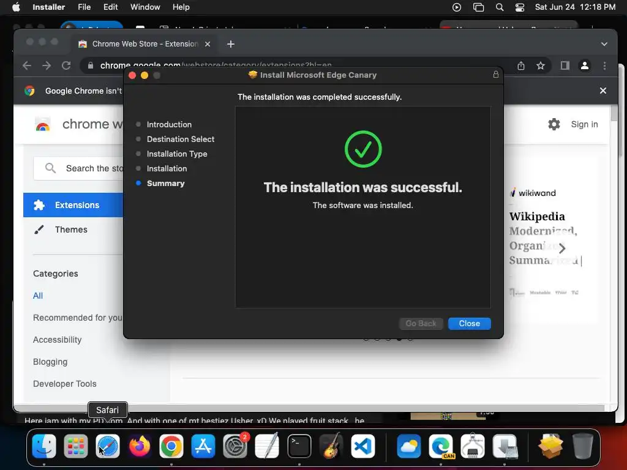Open Finder from the Dock
Viewport: 627px width, 470px height.
coord(44,446)
